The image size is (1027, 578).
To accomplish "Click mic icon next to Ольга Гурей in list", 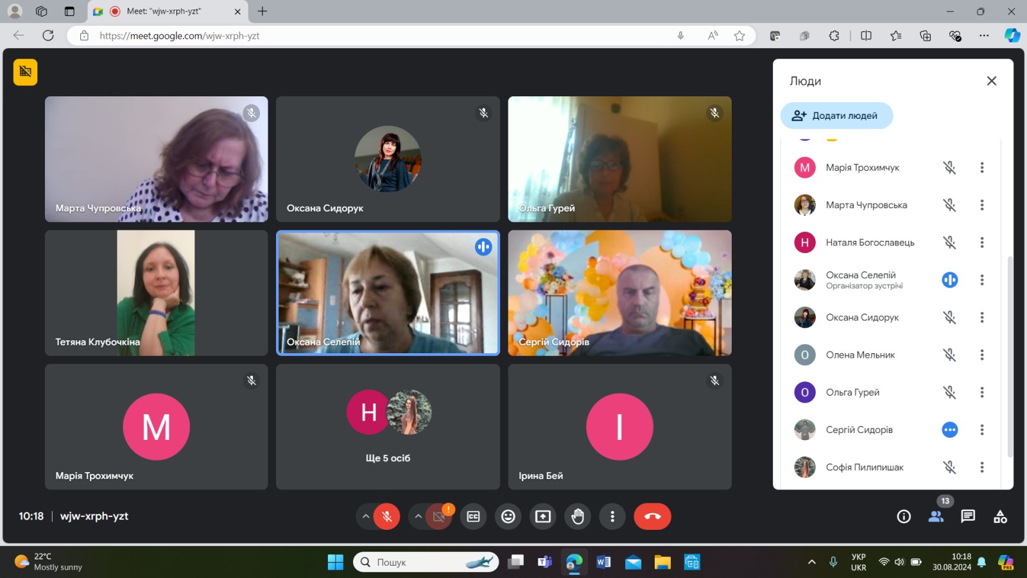I will pyautogui.click(x=949, y=392).
